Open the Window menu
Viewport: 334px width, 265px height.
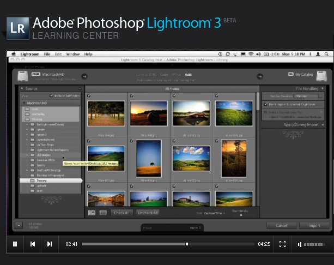(x=72, y=55)
